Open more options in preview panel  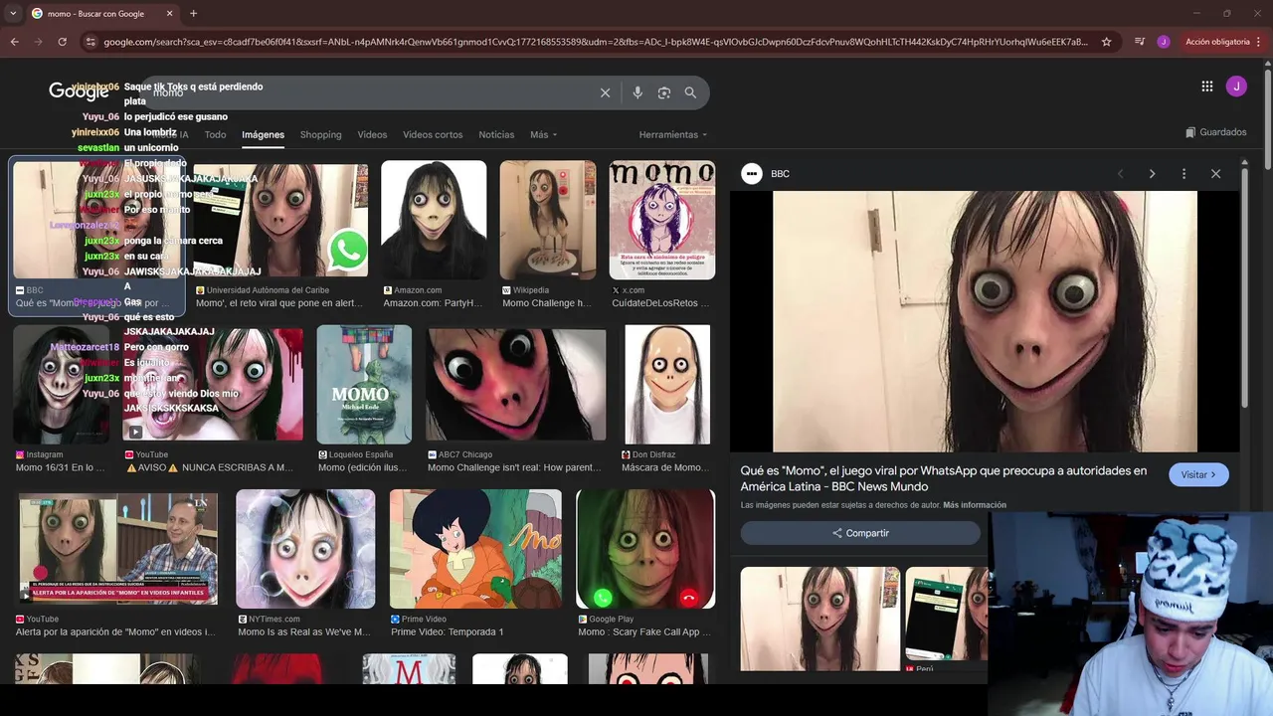click(1183, 174)
